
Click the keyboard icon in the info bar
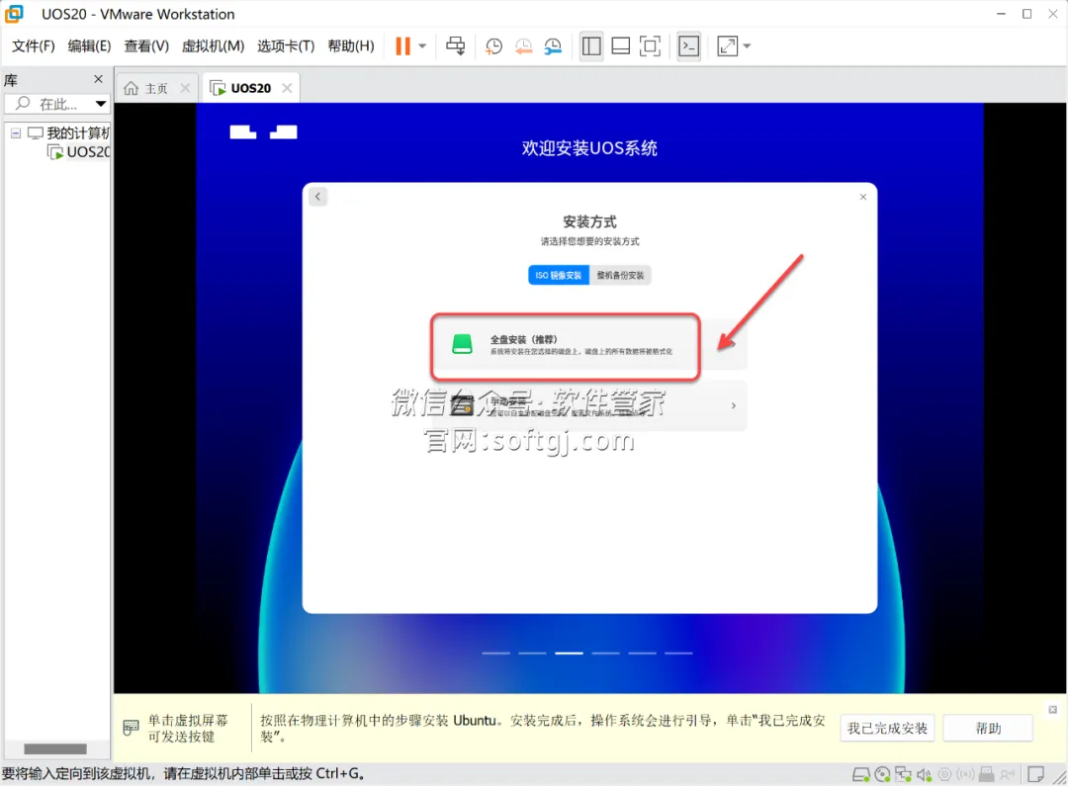coord(131,728)
